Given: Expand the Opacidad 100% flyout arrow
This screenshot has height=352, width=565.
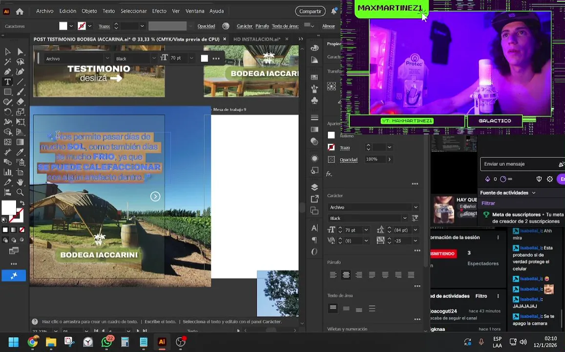Looking at the screenshot, I should click(x=389, y=159).
